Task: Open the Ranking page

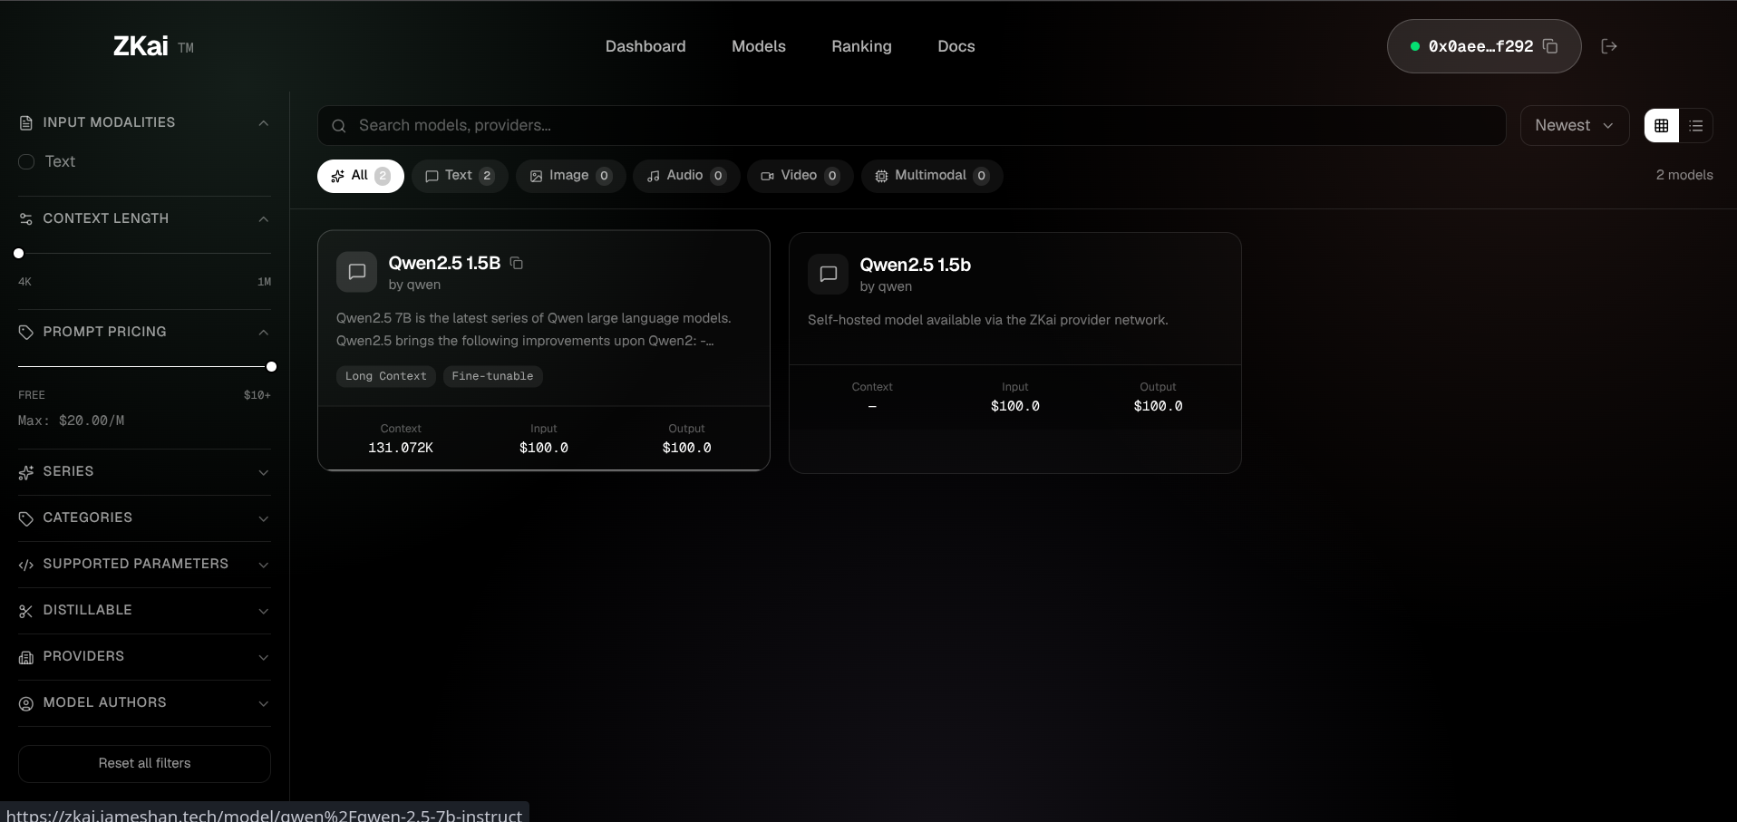Action: (x=861, y=46)
